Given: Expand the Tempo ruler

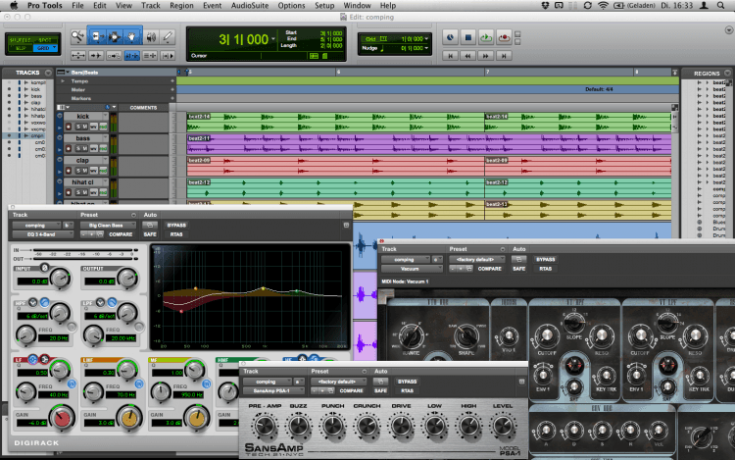Looking at the screenshot, I should click(x=63, y=81).
